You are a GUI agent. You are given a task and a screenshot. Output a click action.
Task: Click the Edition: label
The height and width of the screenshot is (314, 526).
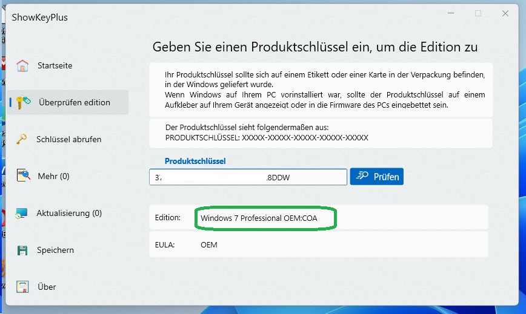click(168, 218)
